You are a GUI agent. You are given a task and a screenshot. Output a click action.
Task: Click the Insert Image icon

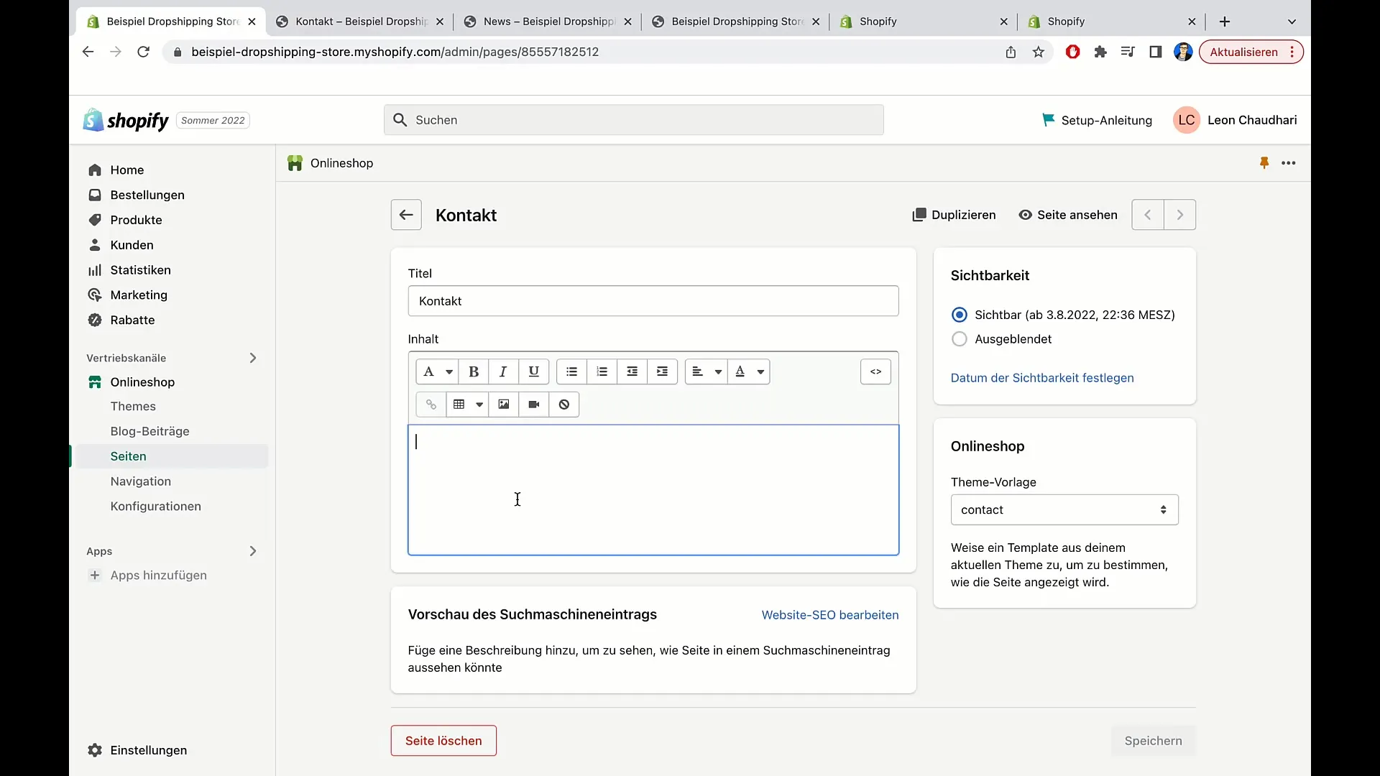pos(505,405)
